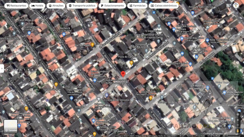Click the SC Produtos Para Barbearia pin
Screen dimensions: 244x137
(71, 98)
